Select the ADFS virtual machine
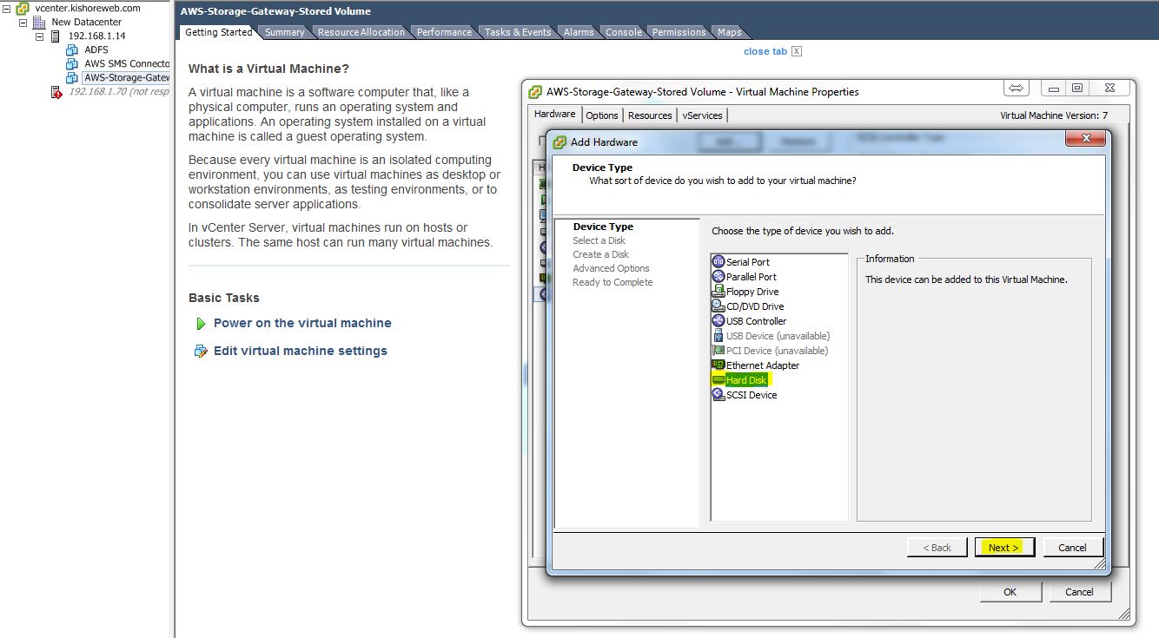 (x=96, y=50)
